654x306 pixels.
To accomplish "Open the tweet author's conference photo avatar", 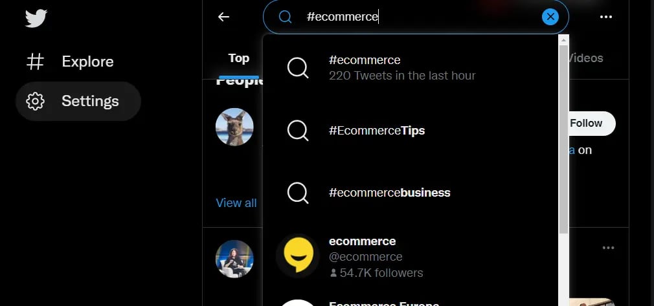I will click(x=234, y=259).
